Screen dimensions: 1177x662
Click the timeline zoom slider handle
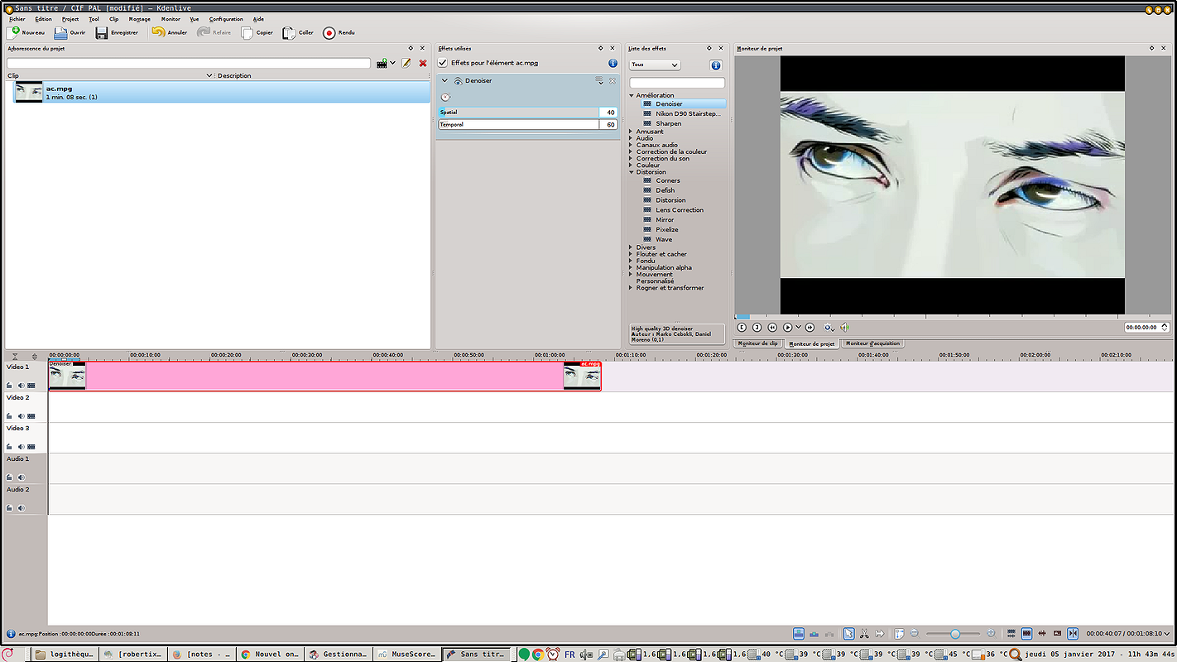(954, 634)
